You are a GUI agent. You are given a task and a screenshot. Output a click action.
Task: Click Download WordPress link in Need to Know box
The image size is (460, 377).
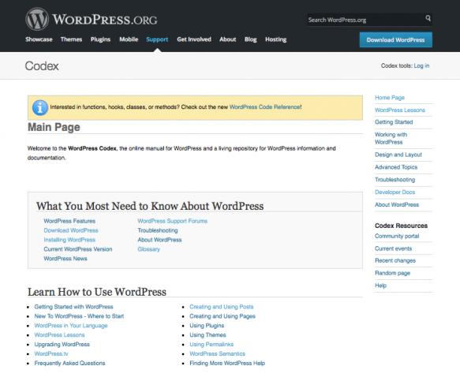click(x=71, y=230)
